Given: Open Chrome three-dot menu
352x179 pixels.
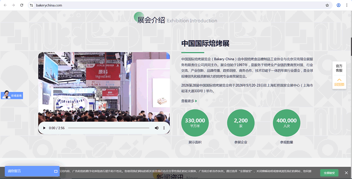Looking at the screenshot, I should coord(347,5).
